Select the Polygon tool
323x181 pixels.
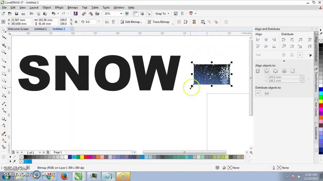coord(4,87)
